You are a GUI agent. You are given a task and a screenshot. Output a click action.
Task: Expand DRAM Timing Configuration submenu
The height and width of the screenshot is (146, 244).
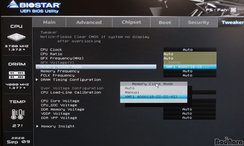pyautogui.click(x=71, y=79)
